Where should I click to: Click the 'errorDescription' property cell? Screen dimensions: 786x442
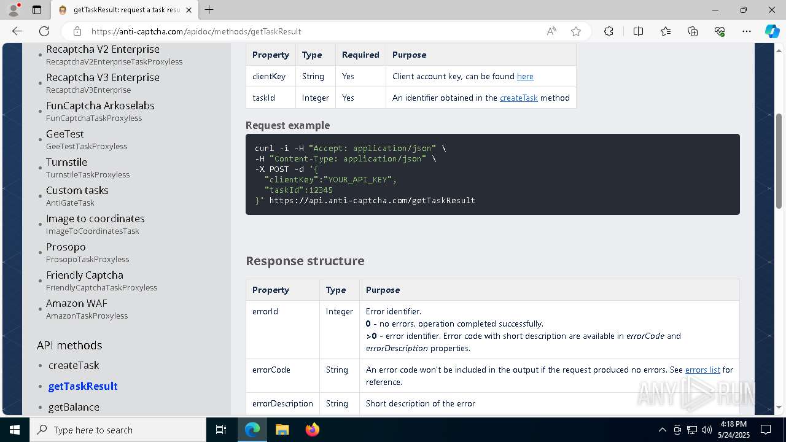click(282, 403)
